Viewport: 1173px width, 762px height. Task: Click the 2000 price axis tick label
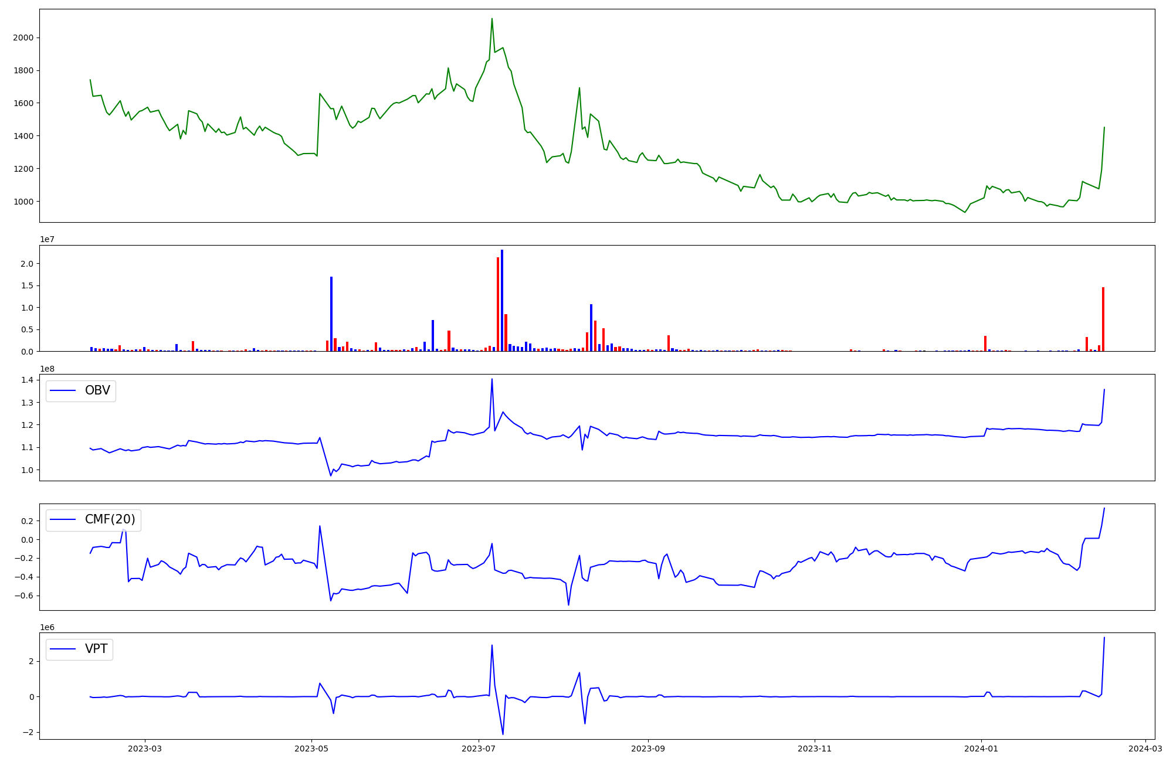[x=23, y=38]
